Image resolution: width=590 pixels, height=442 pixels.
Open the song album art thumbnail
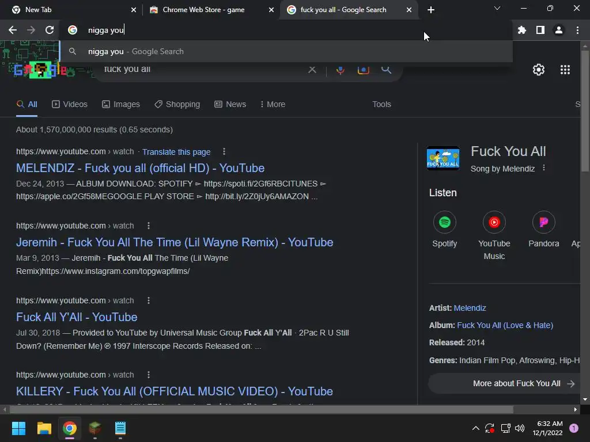point(443,158)
